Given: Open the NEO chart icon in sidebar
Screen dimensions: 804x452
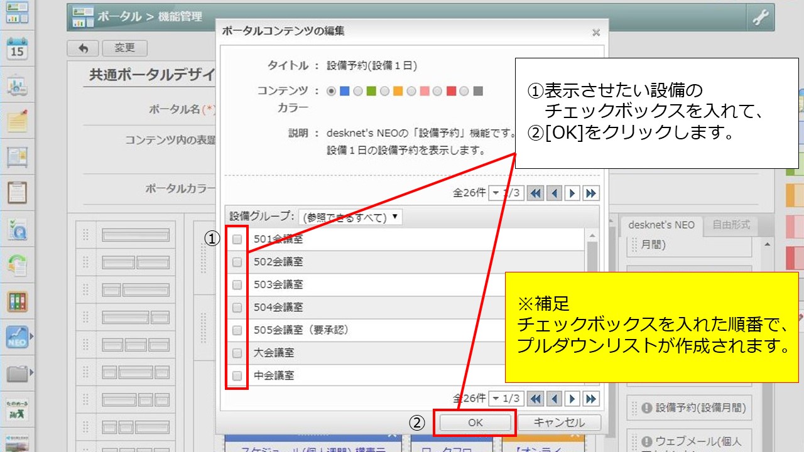Looking at the screenshot, I should 17,338.
